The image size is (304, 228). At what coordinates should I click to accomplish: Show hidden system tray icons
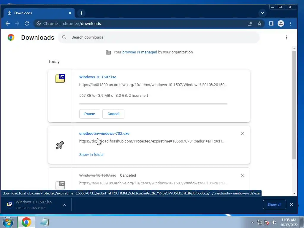[252, 222]
